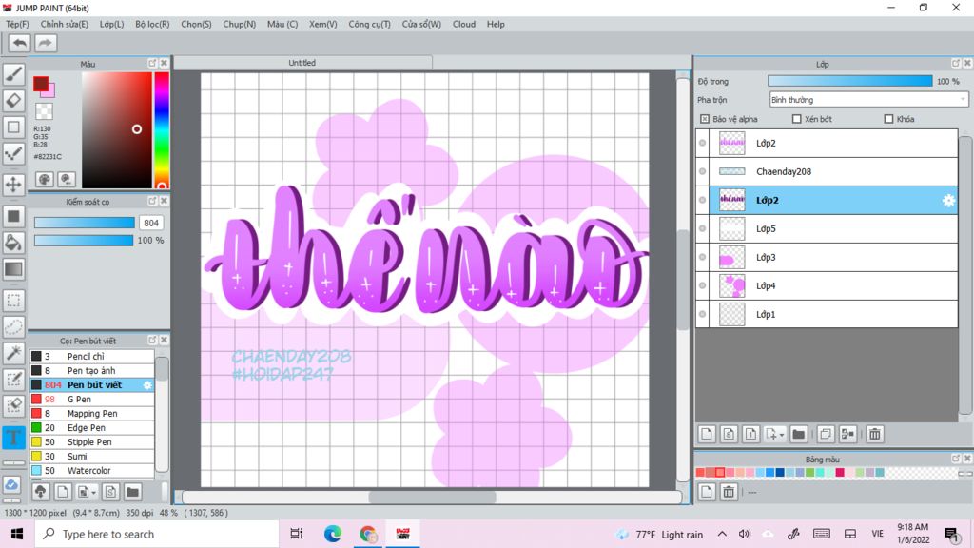The height and width of the screenshot is (548, 974).
Task: Select the Shape rectangle tool
Action: click(x=13, y=127)
